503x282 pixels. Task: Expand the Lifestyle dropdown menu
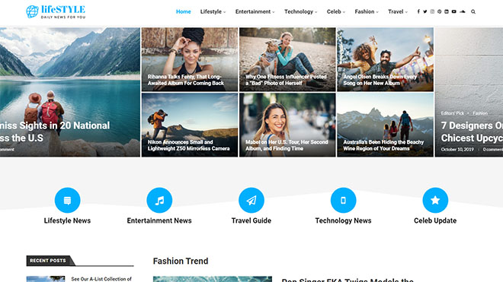(213, 11)
